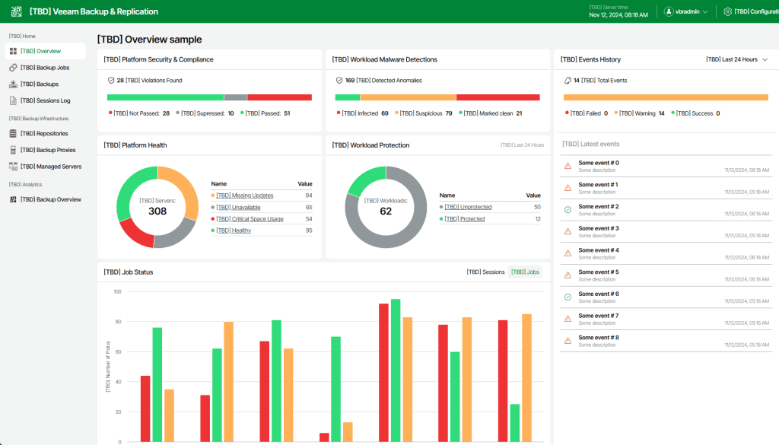Click the Configuration gear icon
The height and width of the screenshot is (445, 779).
click(727, 11)
